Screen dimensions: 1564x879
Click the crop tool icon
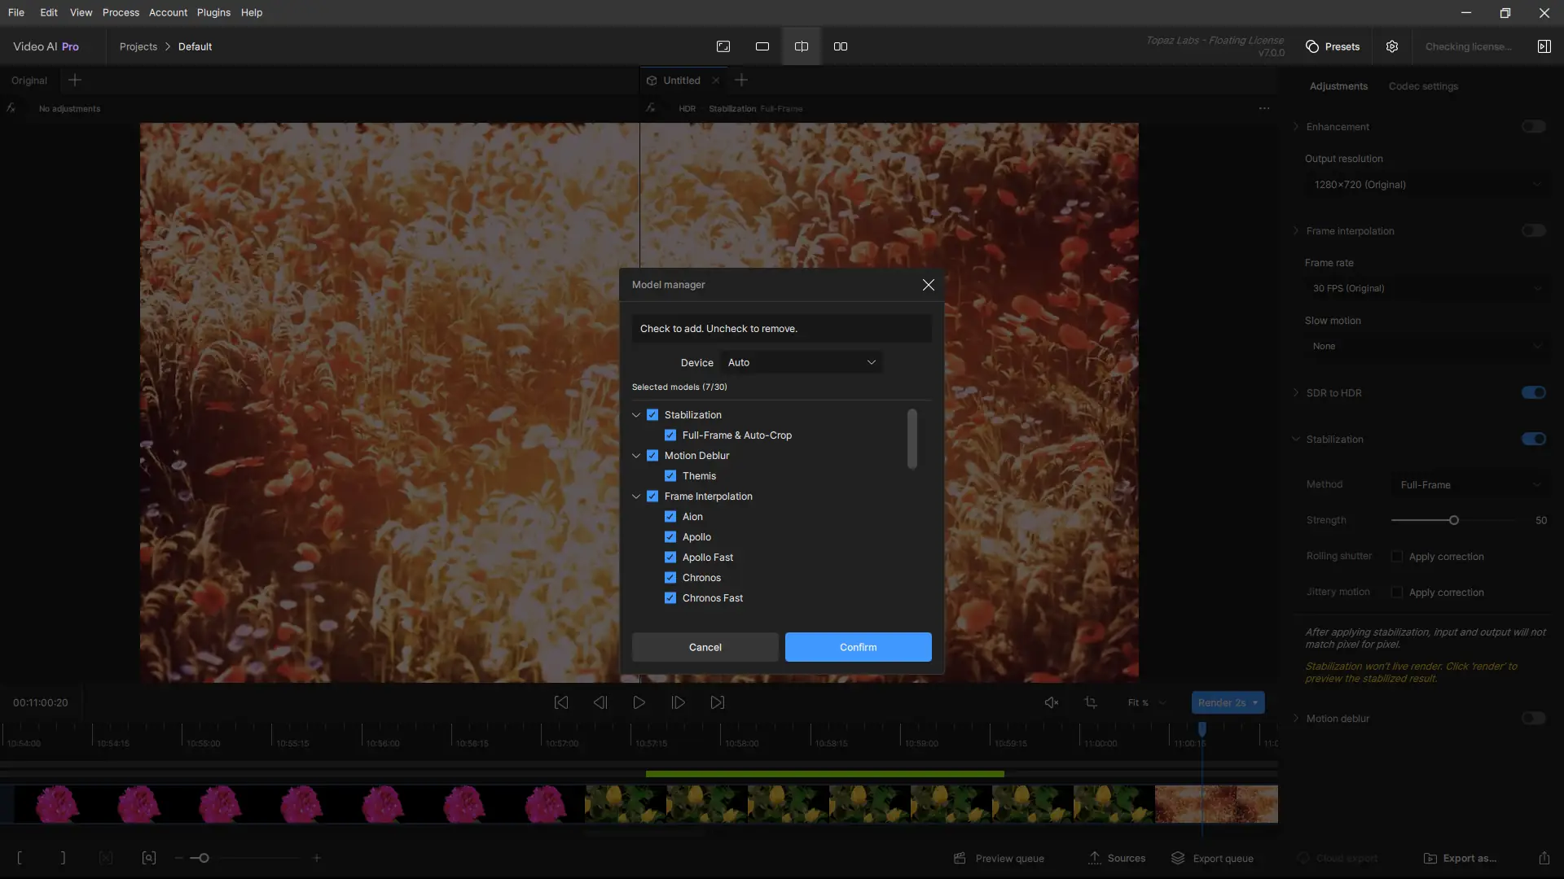(x=1091, y=702)
